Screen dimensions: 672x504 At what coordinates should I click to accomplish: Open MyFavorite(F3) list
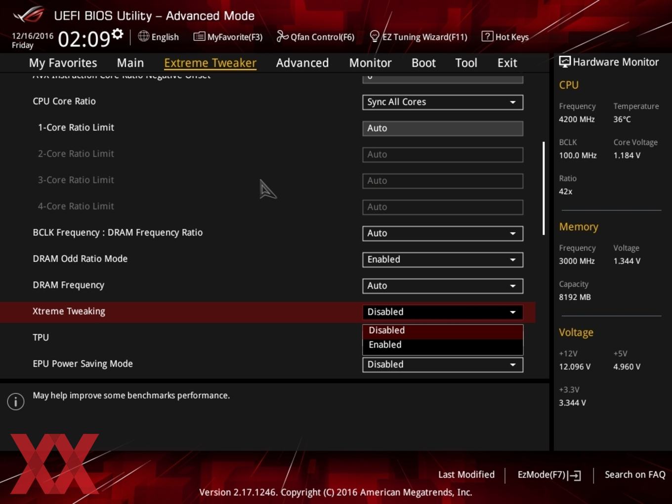(x=228, y=37)
